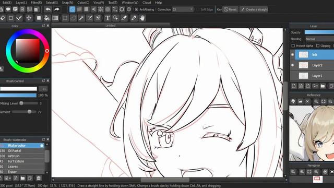Image resolution: width=334 pixels, height=188 pixels.
Task: Delete selected brush with trash icon
Action: point(39,178)
